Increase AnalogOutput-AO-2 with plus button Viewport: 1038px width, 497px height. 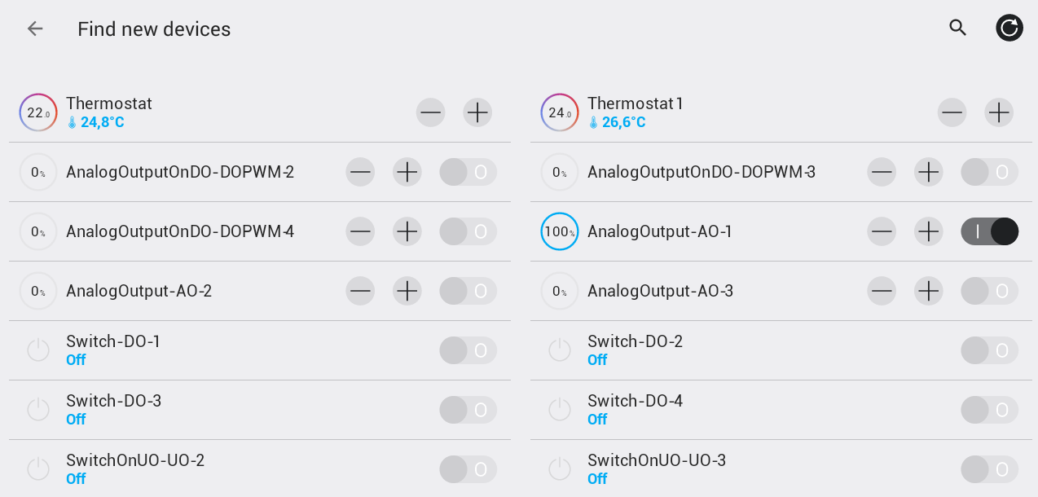tap(407, 291)
